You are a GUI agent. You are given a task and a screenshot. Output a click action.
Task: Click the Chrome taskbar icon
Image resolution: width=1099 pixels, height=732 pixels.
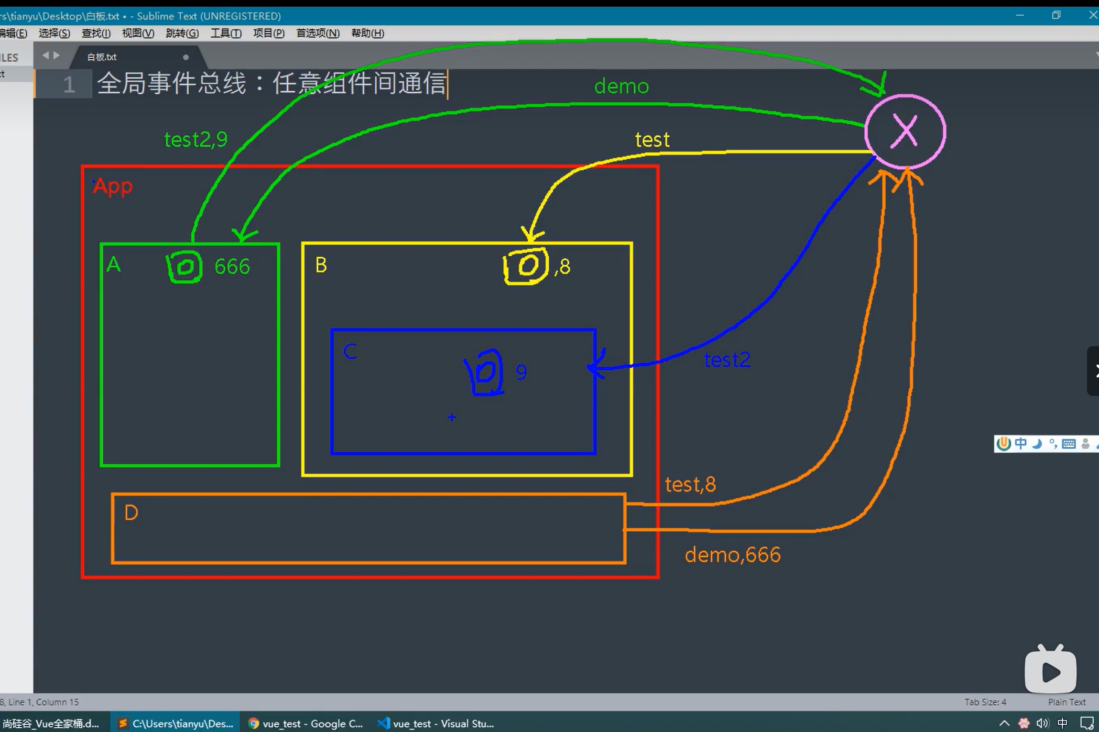coord(253,723)
